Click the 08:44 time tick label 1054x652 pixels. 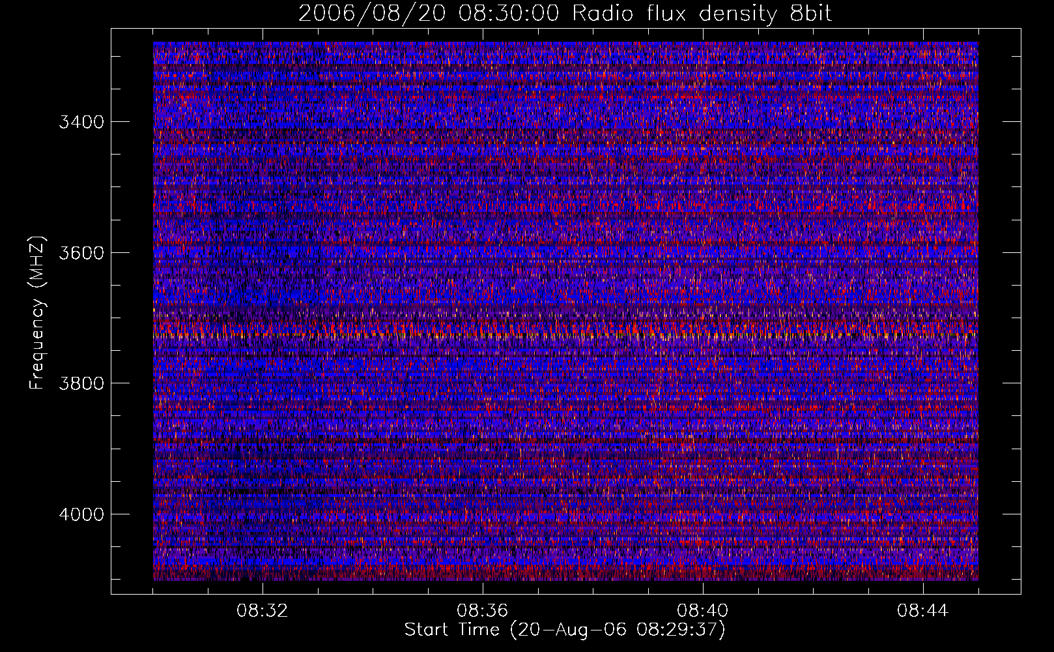[923, 611]
